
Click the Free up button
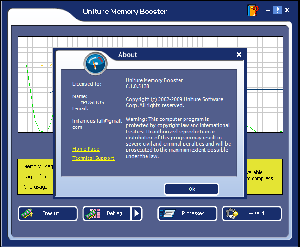[x=48, y=213]
